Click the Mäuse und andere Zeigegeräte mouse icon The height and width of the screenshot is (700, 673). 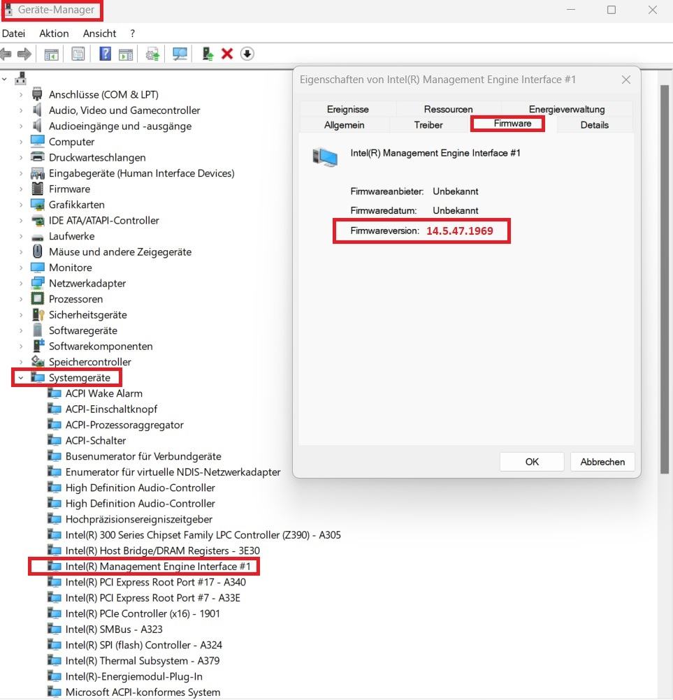click(x=38, y=251)
